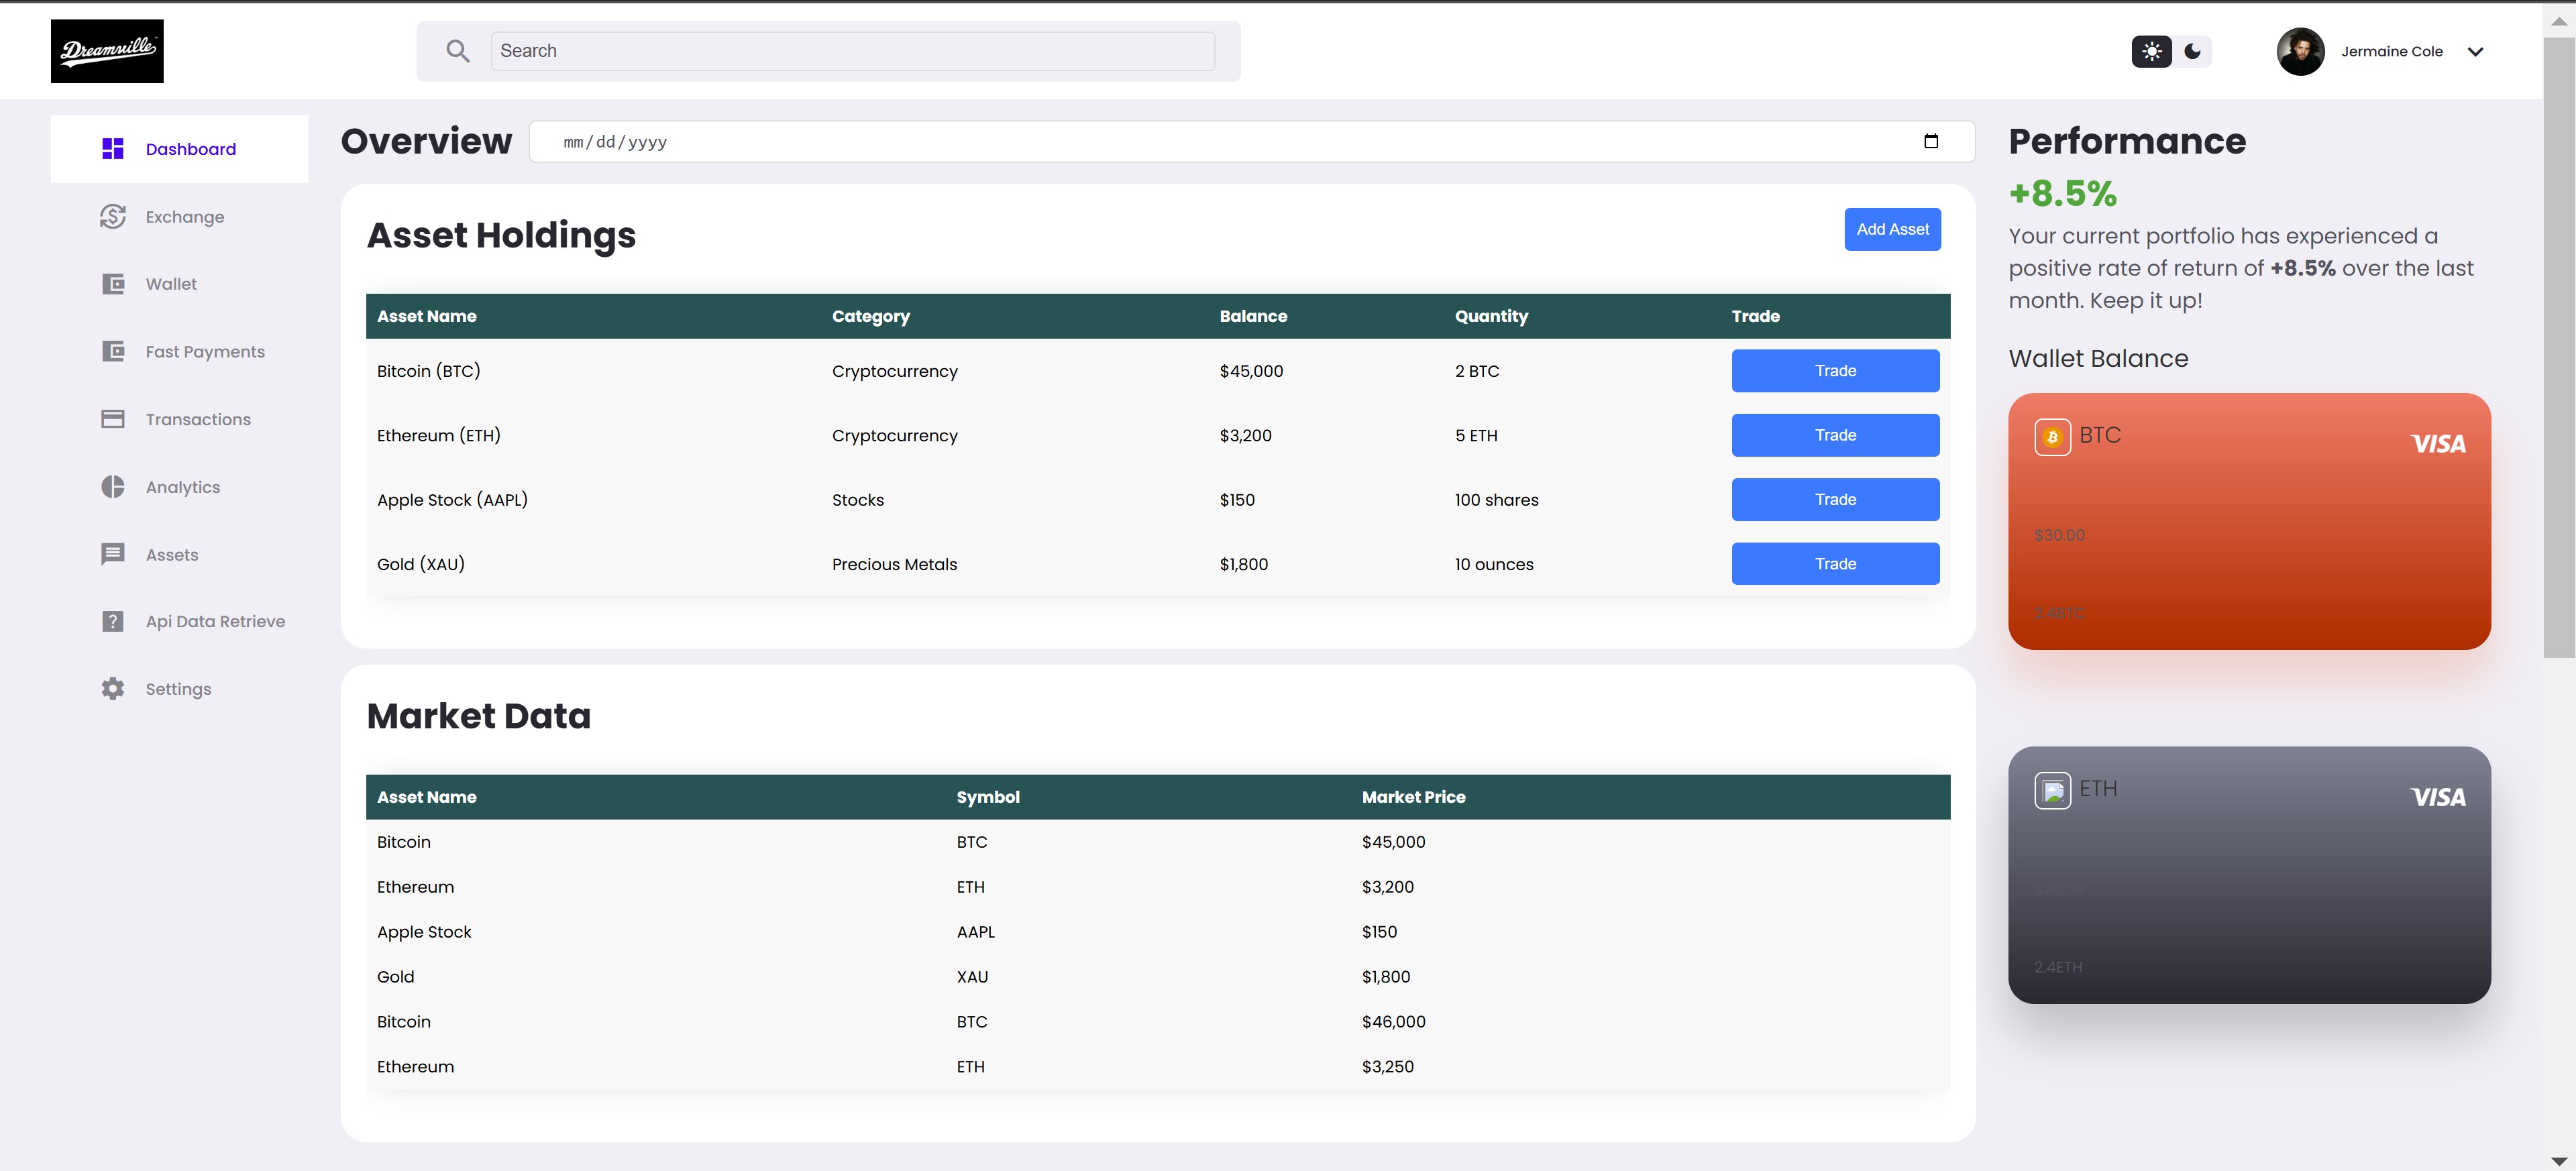The image size is (2576, 1171).
Task: Click the VISA logo on ETH card
Action: [x=2438, y=798]
